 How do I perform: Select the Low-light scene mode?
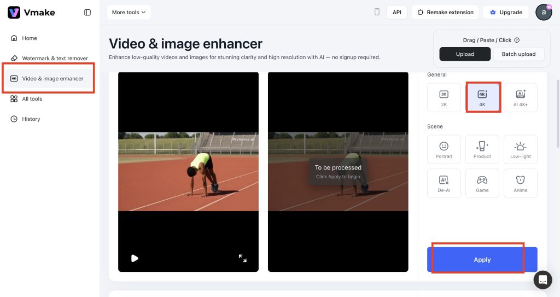click(x=520, y=149)
